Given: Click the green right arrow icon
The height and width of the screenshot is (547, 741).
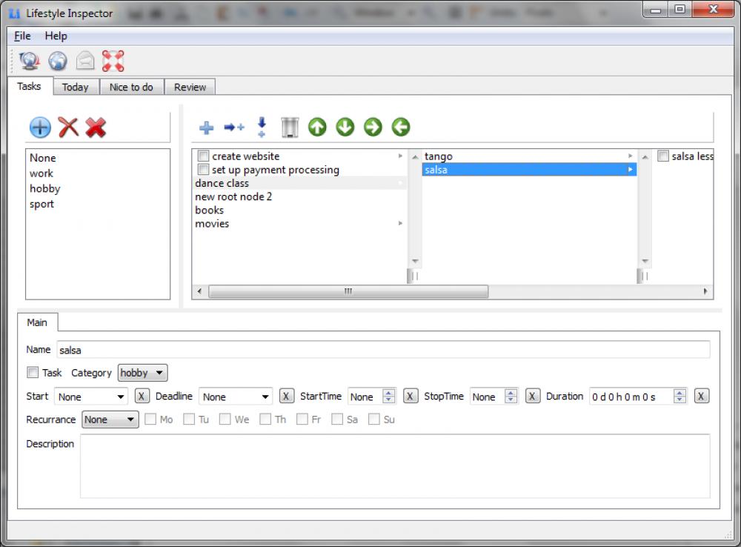Looking at the screenshot, I should (372, 127).
